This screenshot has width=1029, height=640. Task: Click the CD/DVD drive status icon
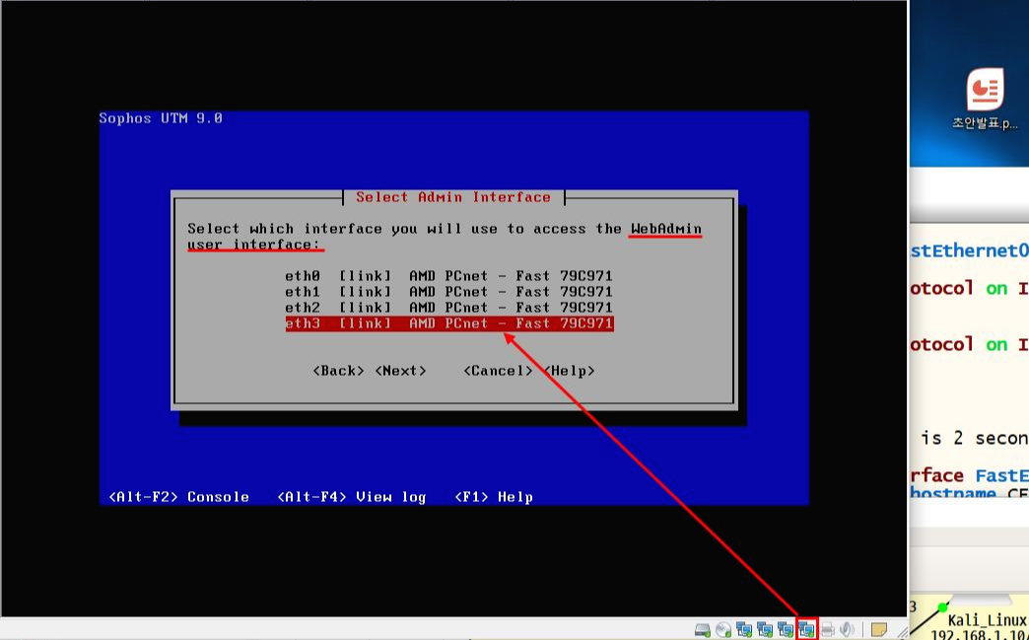(723, 629)
